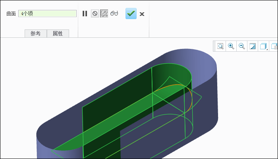The height and width of the screenshot is (159, 278).
Task: Open the display style cube dropdown
Action: (263, 47)
